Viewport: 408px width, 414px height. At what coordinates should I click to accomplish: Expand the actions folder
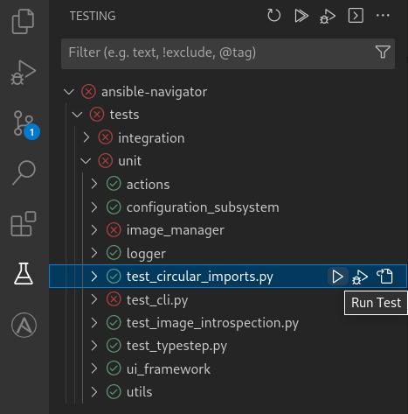94,184
